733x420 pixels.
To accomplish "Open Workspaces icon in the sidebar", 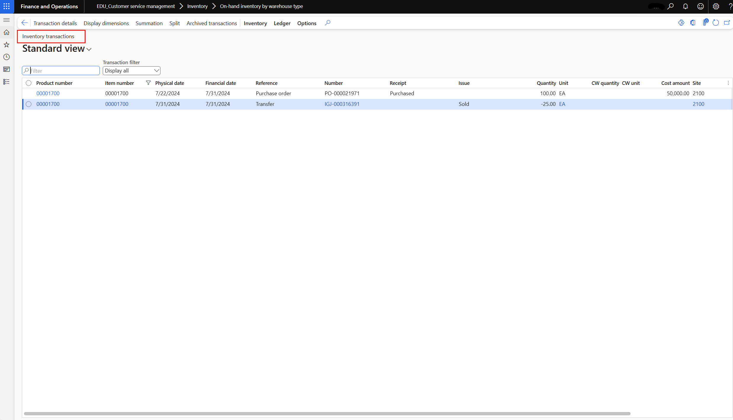I will click(x=7, y=69).
